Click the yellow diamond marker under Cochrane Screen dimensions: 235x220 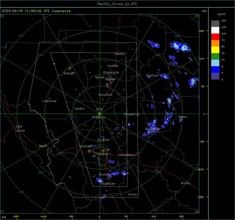(x=90, y=151)
